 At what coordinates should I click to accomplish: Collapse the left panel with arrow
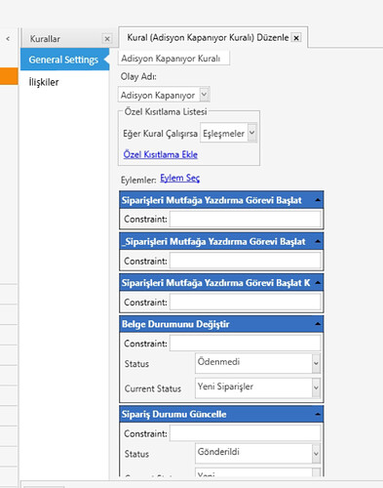click(8, 39)
